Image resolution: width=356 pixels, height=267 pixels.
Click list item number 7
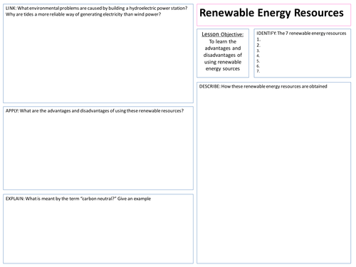coord(258,71)
